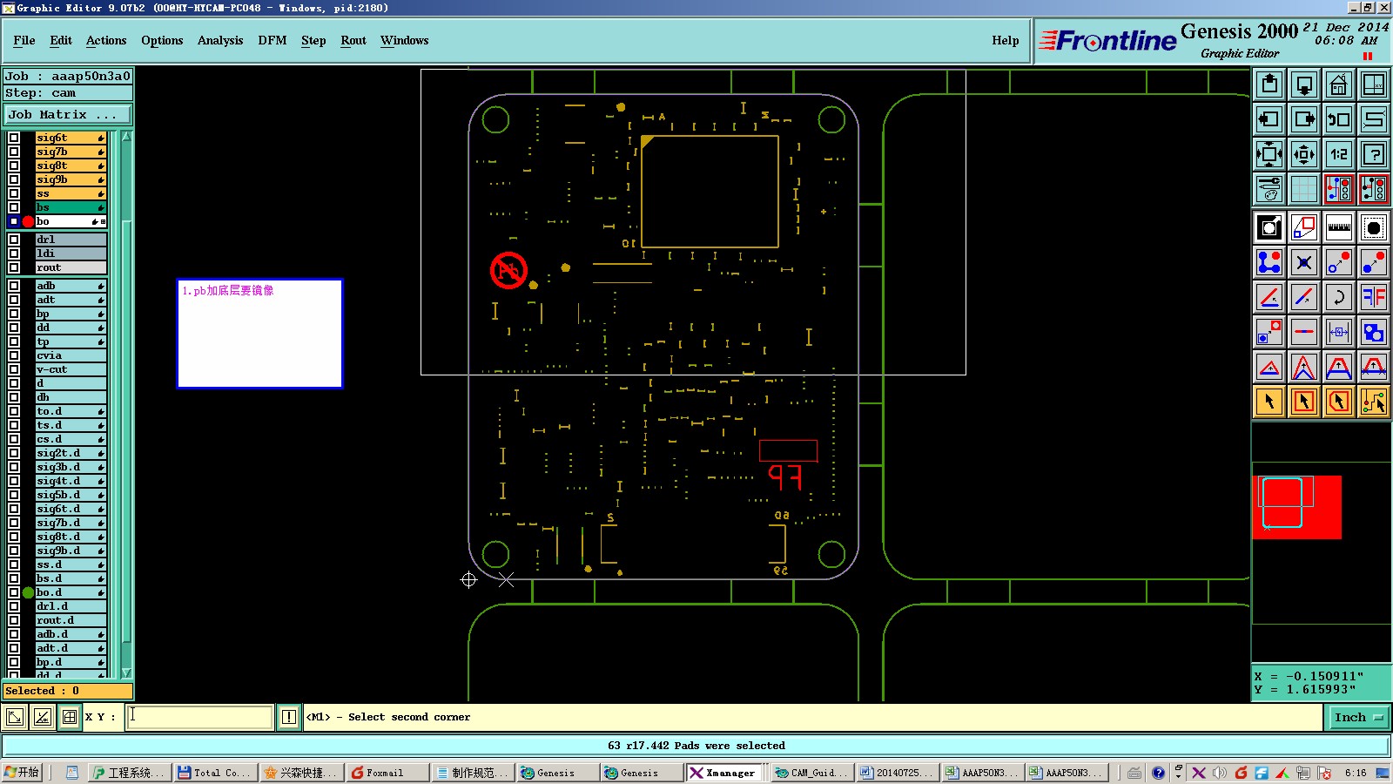Image resolution: width=1393 pixels, height=784 pixels.
Task: Toggle the bs layer checkbox
Action: (x=14, y=207)
